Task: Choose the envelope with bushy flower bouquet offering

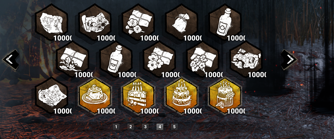Action: point(203,59)
